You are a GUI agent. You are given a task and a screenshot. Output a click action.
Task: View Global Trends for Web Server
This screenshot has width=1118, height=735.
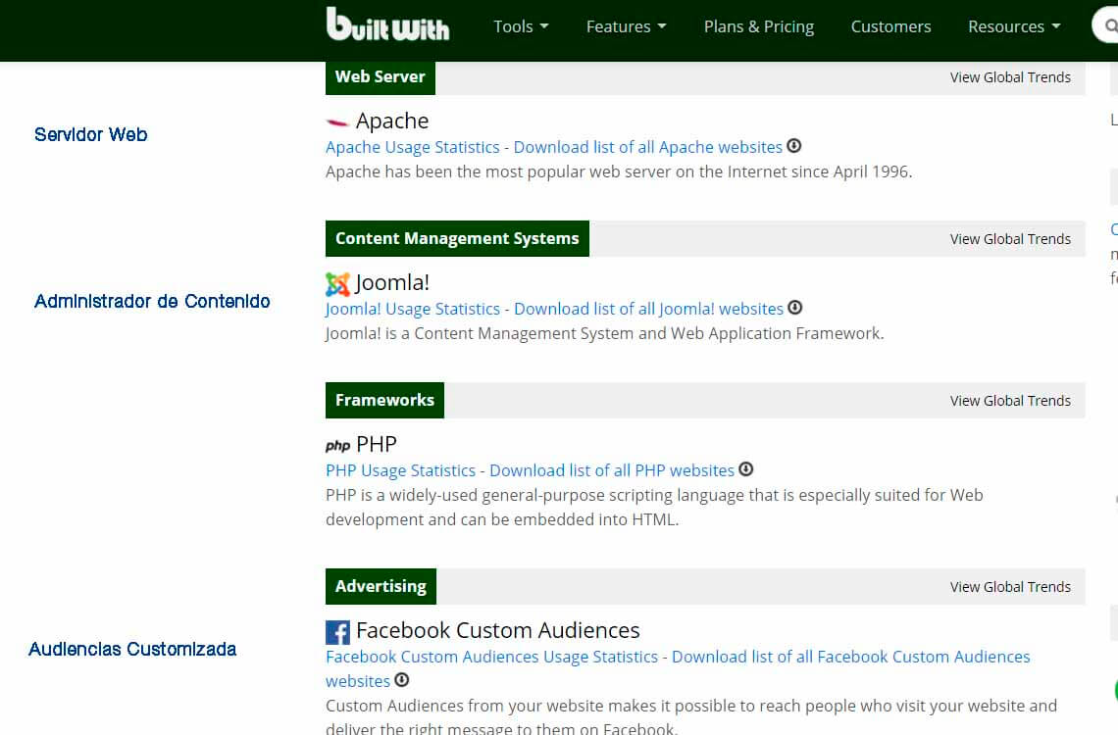1010,77
